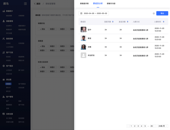Click the help question-mark icon beside 导出
This screenshot has height=130, width=170.
(154, 14)
